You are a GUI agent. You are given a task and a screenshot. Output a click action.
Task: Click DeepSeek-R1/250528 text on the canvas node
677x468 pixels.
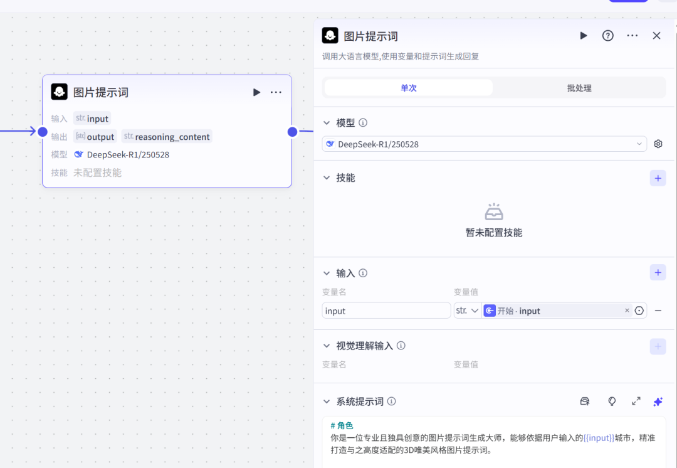pyautogui.click(x=128, y=155)
